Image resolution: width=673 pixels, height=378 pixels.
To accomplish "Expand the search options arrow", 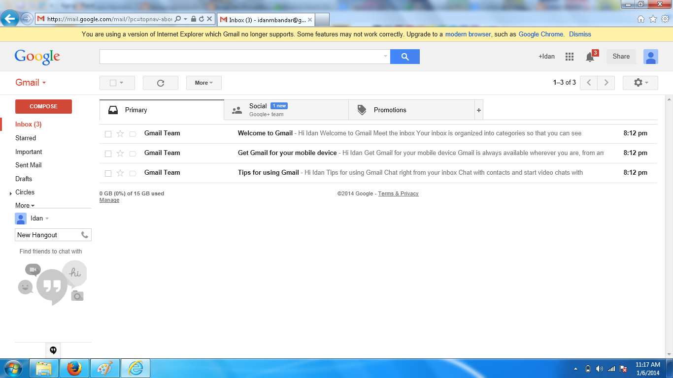I will (x=385, y=57).
